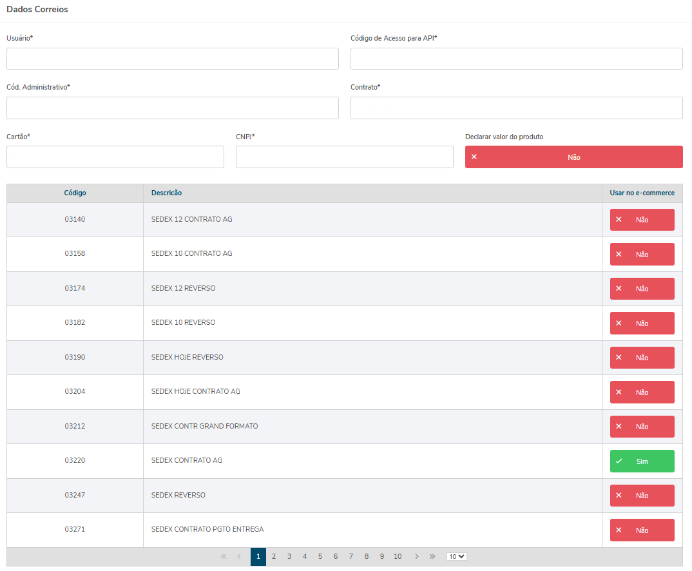Enable SEDEX HOJE REVERSO for e-commerce
This screenshot has height=571, width=692.
pyautogui.click(x=642, y=358)
